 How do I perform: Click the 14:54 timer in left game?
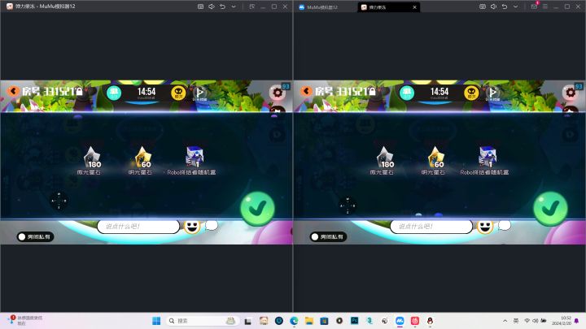pos(146,92)
